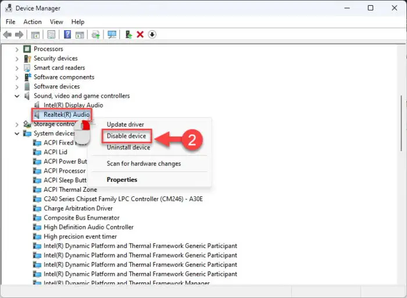The width and height of the screenshot is (407, 298).
Task: Select Intel(R) Display Audio device
Action: pyautogui.click(x=73, y=105)
